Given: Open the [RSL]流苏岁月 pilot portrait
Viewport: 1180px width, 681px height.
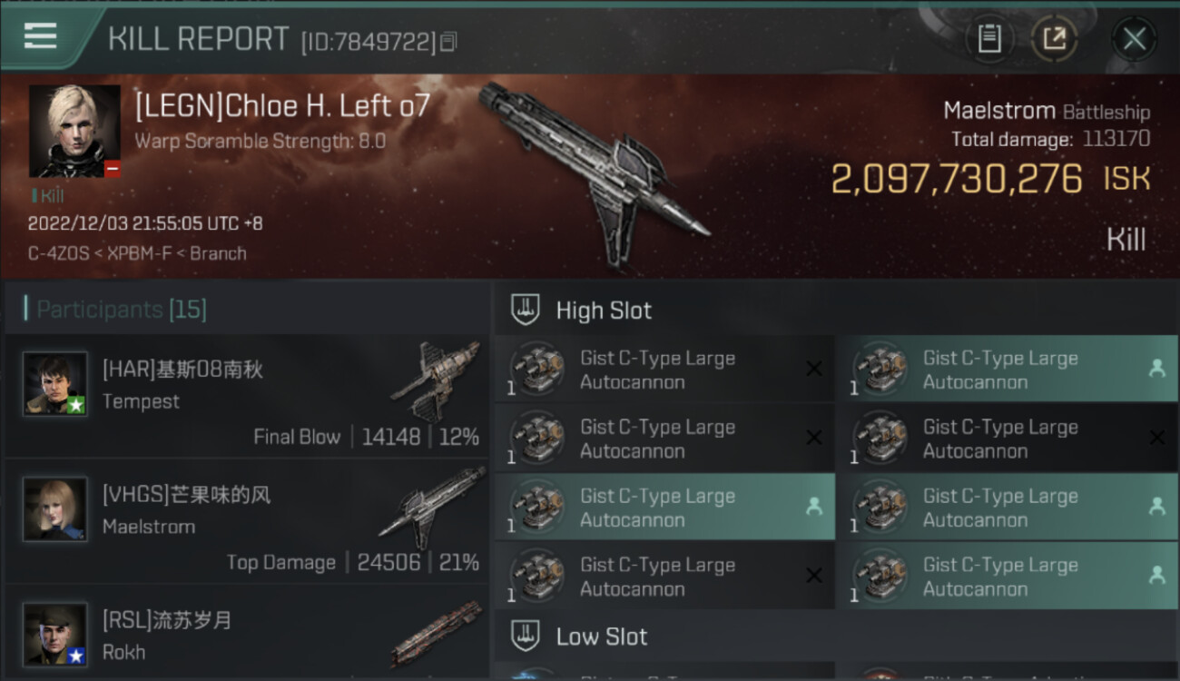Looking at the screenshot, I should pyautogui.click(x=55, y=634).
